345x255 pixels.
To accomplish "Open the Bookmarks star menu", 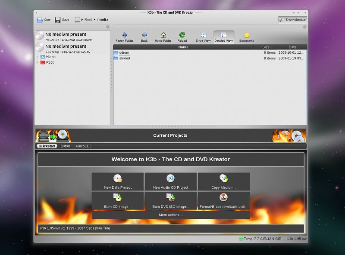I will coord(247,37).
